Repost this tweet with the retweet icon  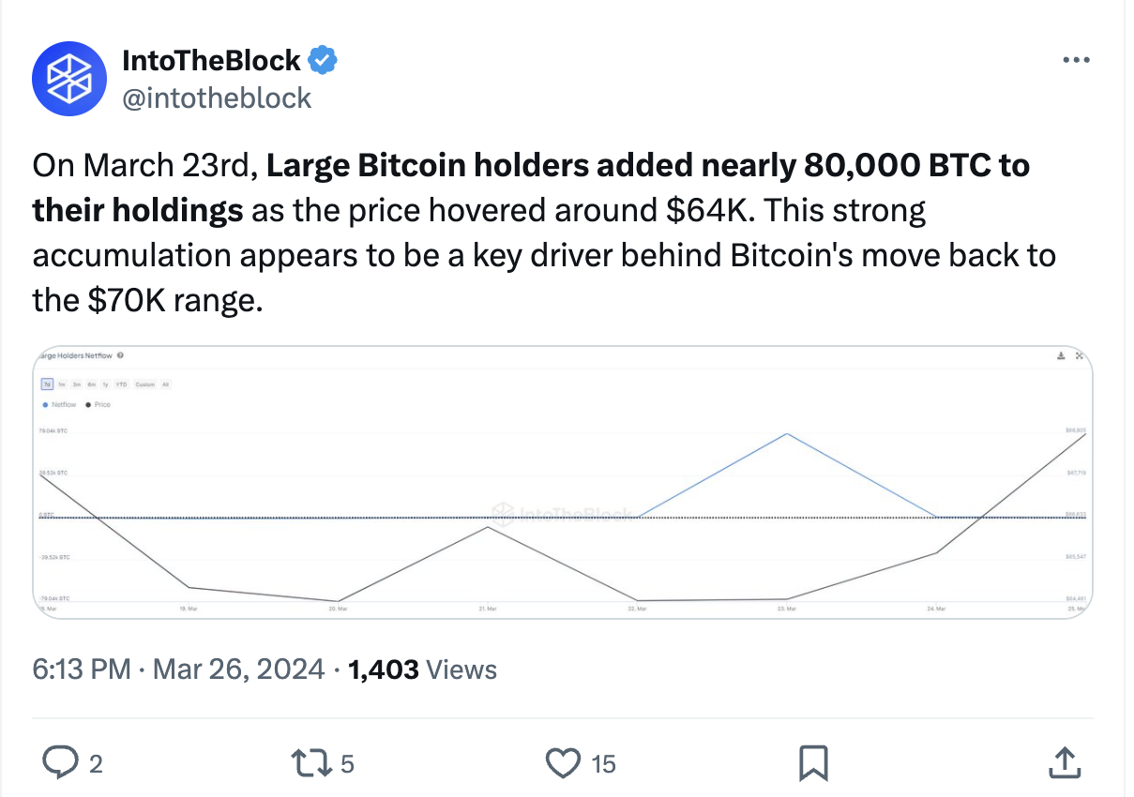[310, 763]
